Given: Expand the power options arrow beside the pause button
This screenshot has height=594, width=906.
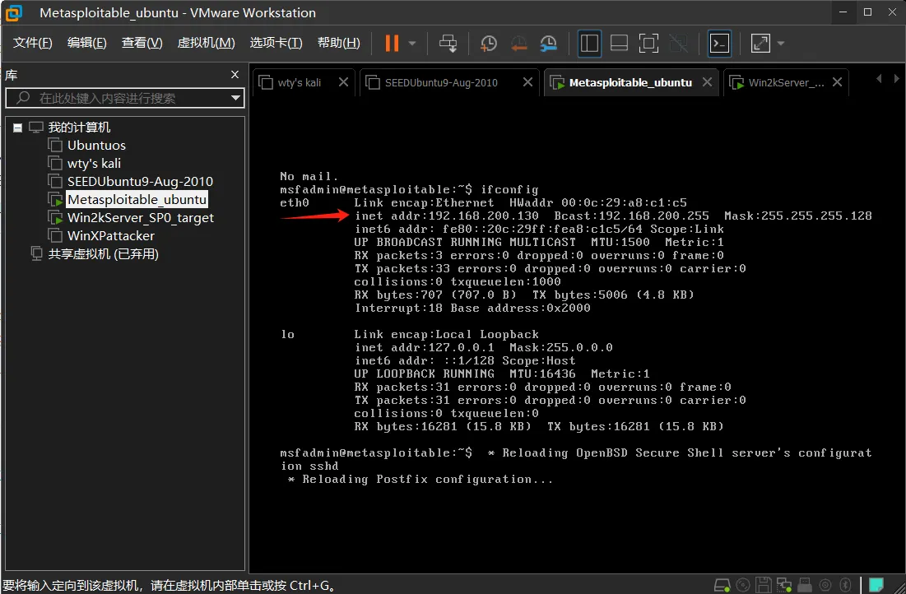Looking at the screenshot, I should point(412,44).
